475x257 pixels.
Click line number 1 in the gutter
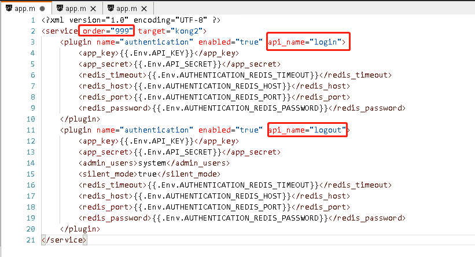click(x=34, y=20)
